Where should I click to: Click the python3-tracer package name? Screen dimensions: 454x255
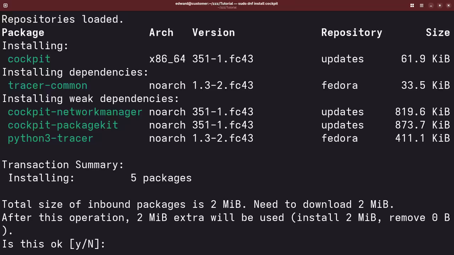(50, 138)
